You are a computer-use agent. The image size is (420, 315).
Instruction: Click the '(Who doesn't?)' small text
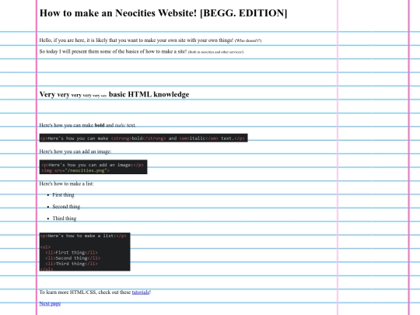248,40
